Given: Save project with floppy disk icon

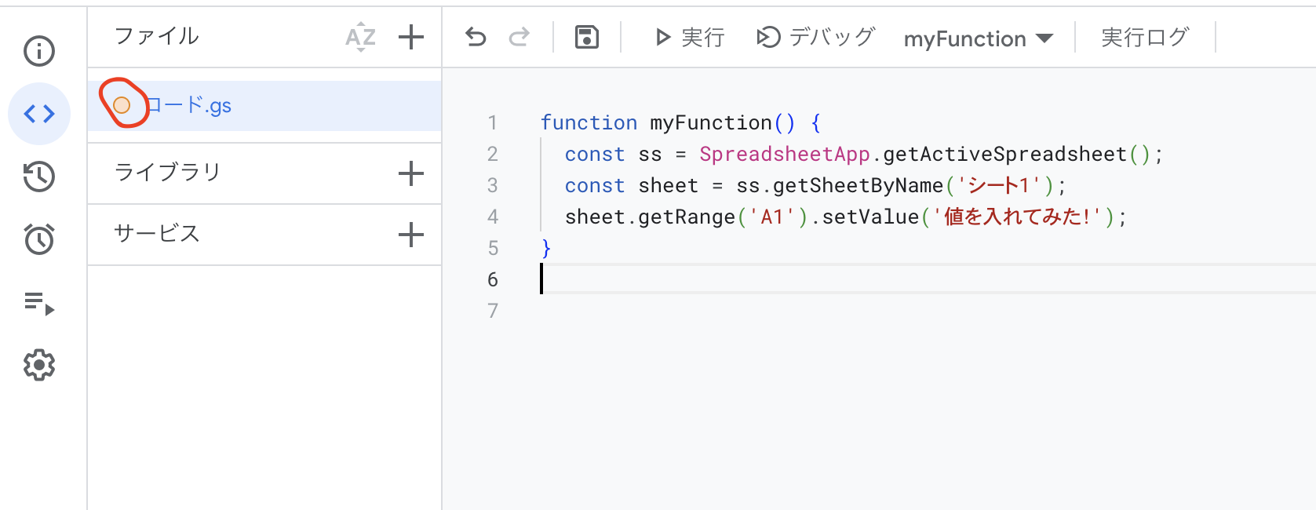Looking at the screenshot, I should 587,37.
